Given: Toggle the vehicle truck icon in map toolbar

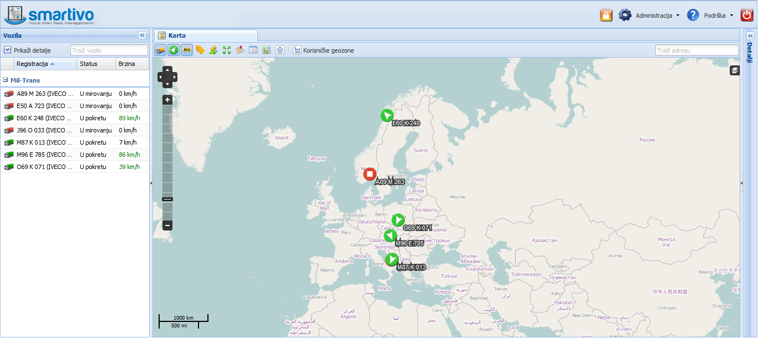Looking at the screenshot, I should [x=160, y=50].
